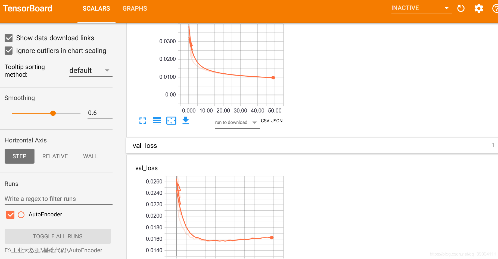Click the end point of val_loss curve
The width and height of the screenshot is (498, 259).
click(x=272, y=238)
